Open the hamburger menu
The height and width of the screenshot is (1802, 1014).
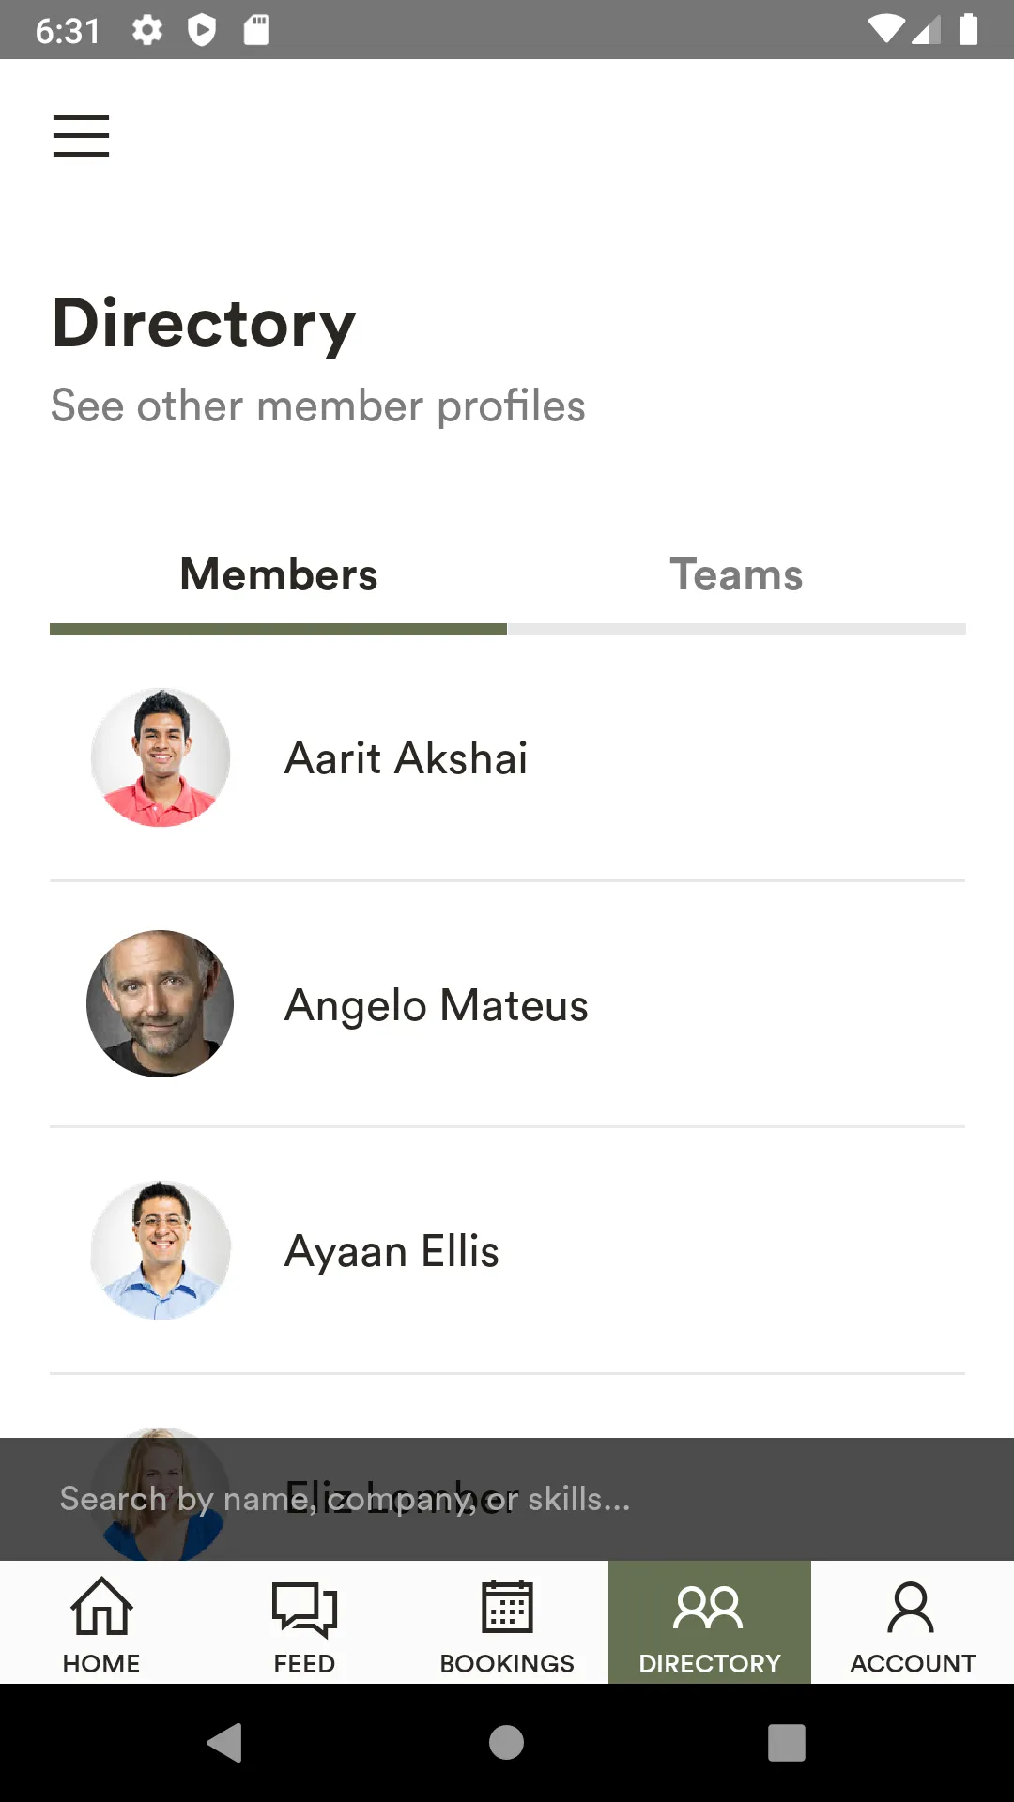[x=81, y=136]
